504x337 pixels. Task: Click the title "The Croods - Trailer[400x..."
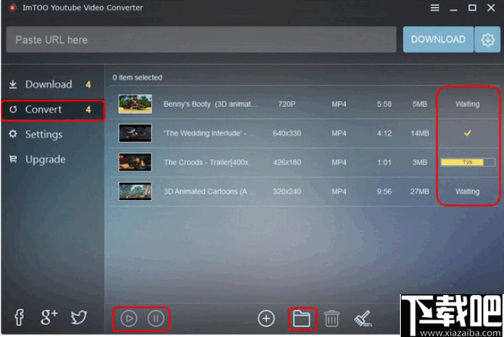click(x=209, y=162)
